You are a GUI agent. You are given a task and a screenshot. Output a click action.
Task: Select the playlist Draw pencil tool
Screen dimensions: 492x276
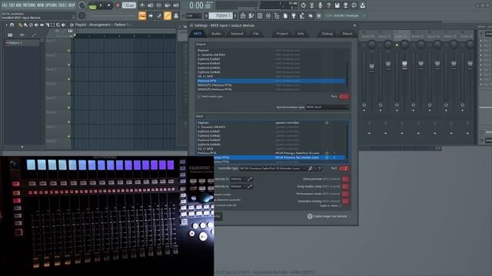[21, 25]
